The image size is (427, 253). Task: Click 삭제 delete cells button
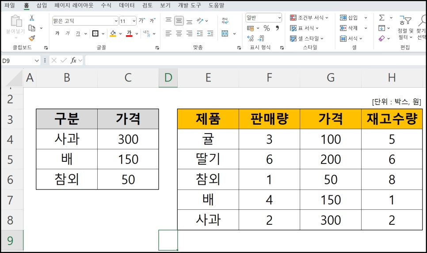pyautogui.click(x=349, y=28)
